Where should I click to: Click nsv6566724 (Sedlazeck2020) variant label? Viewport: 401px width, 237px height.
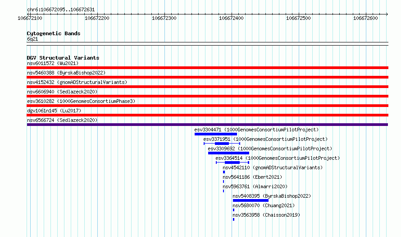[x=62, y=120]
